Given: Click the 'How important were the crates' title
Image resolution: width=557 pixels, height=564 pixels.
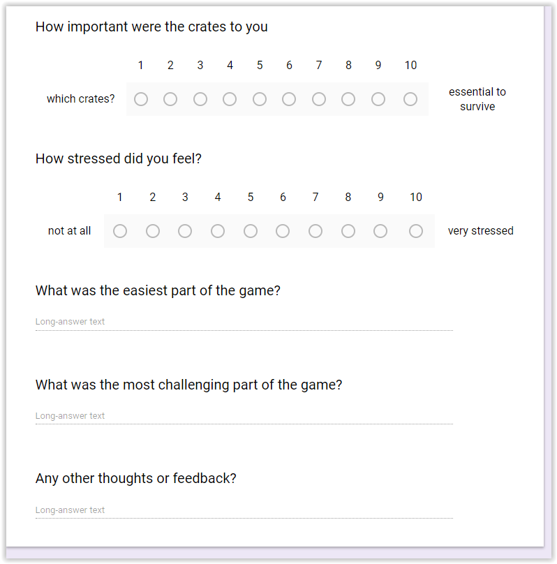Looking at the screenshot, I should [151, 27].
